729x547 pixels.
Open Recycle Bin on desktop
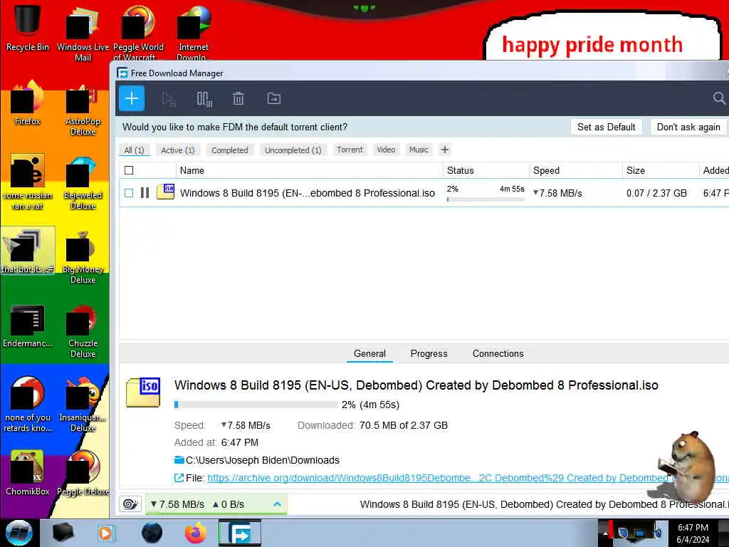[28, 26]
